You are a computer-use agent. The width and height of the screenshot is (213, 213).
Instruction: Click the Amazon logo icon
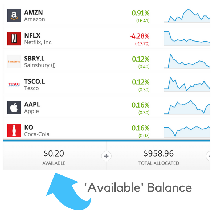click(14, 15)
